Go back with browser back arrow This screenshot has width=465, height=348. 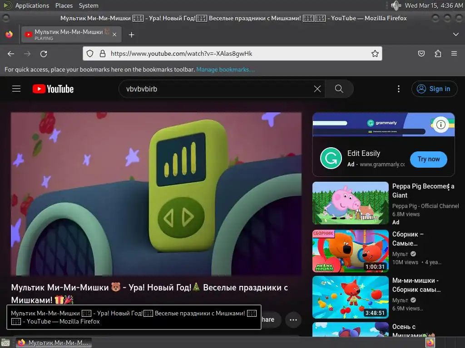11,54
